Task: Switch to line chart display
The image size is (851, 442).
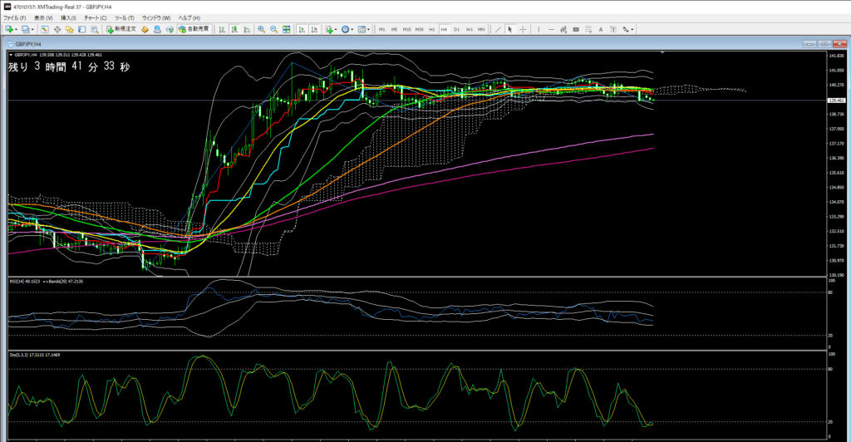Action: 247,29
